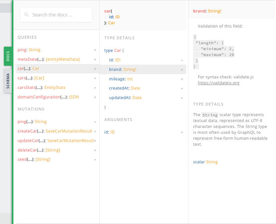Click the search magnifier icon
The height and width of the screenshot is (224, 276).
26,15
